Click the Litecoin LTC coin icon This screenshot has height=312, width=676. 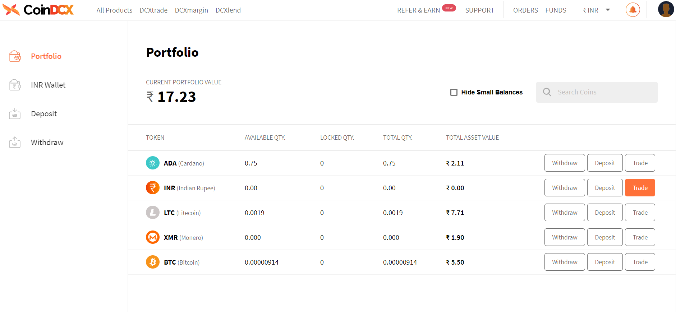pos(153,213)
